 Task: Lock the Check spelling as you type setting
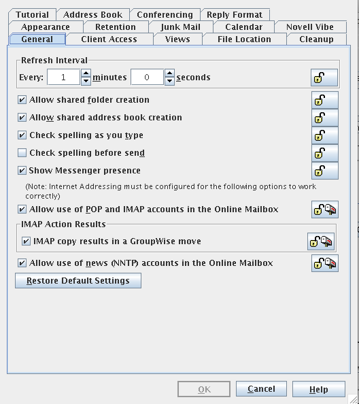tap(325, 135)
